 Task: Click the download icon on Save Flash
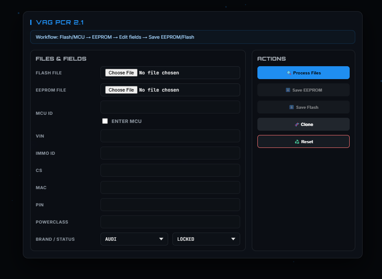(x=291, y=107)
